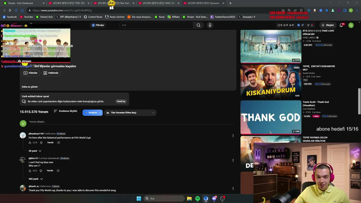Reply to the @jkbts151 comment with Yanıtla
361x203 pixels.
click(x=50, y=171)
